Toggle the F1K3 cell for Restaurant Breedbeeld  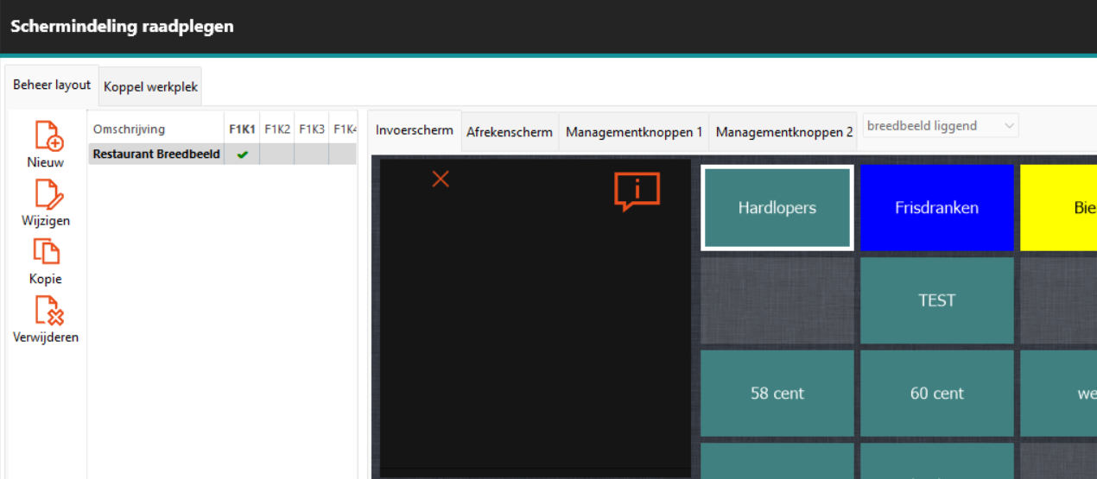point(311,154)
